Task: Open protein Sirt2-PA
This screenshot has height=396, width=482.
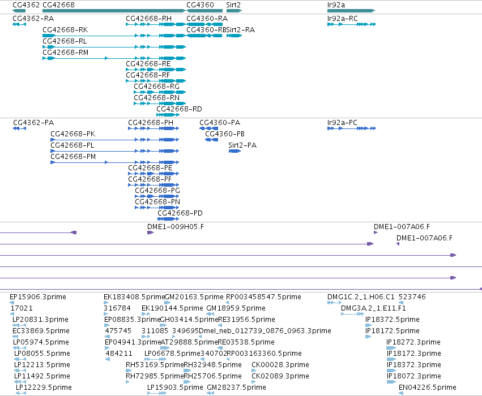Action: (x=242, y=145)
